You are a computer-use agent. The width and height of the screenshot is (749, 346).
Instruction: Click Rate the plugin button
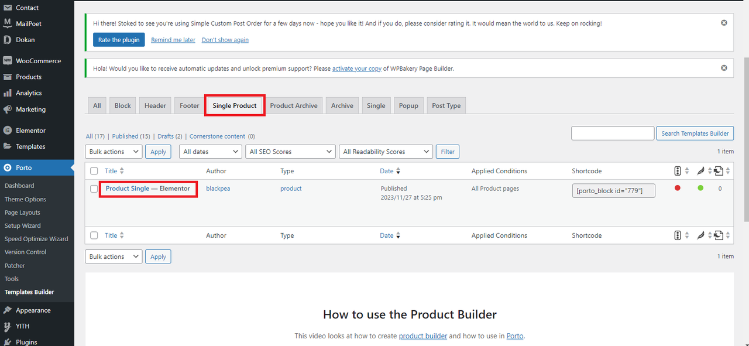(119, 40)
